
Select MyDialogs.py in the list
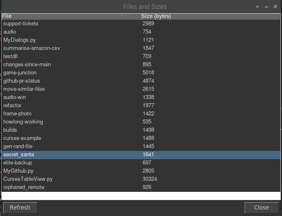(141, 40)
